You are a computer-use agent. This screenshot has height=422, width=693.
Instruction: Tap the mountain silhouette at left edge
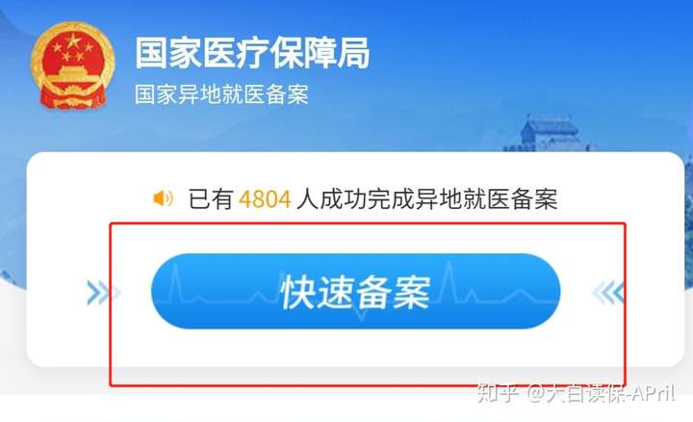tap(9, 275)
